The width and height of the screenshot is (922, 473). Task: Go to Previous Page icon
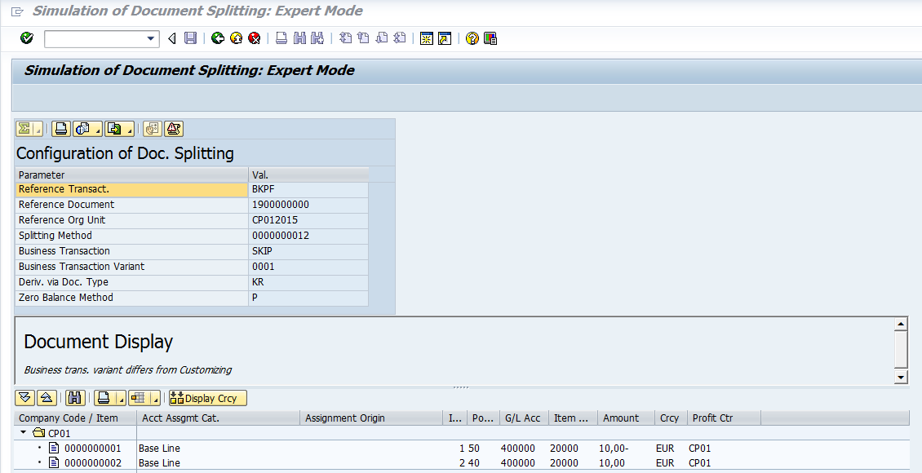click(363, 38)
